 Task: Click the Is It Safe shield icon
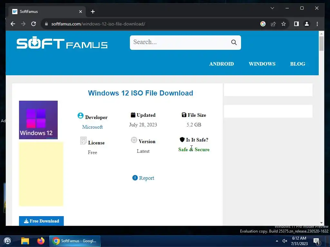(x=182, y=140)
